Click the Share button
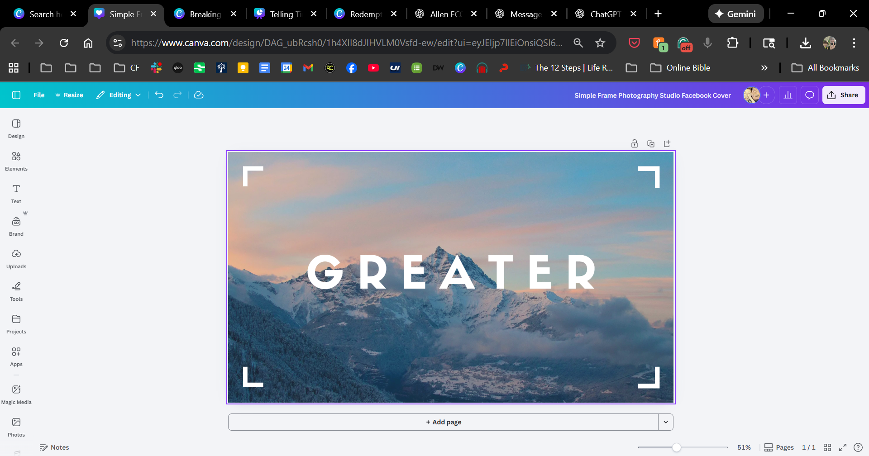 pyautogui.click(x=843, y=95)
